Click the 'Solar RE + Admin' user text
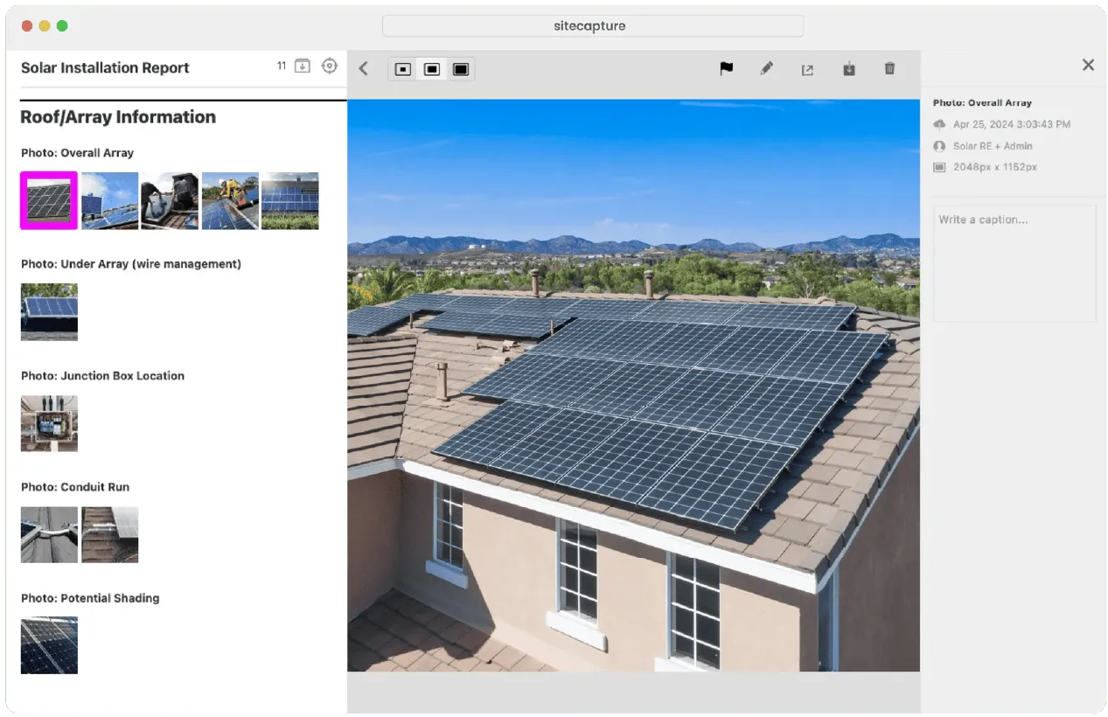 [993, 146]
